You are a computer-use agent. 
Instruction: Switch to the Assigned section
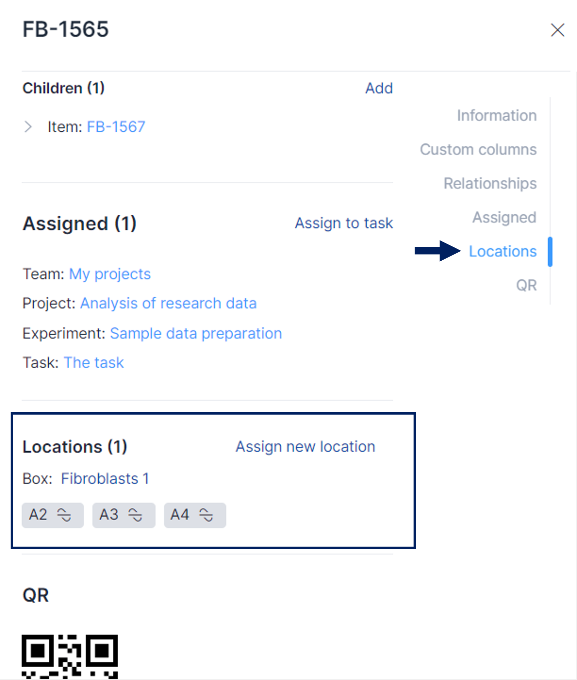pos(504,217)
